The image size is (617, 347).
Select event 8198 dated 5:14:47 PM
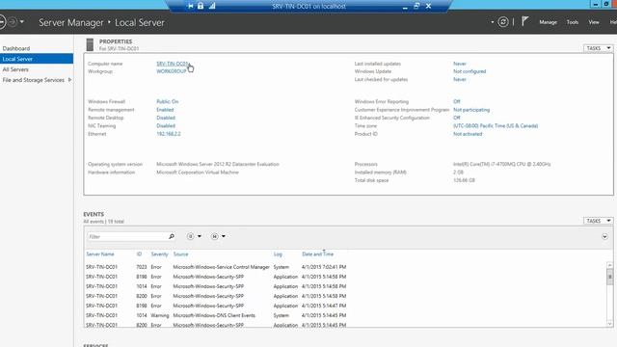click(345, 306)
